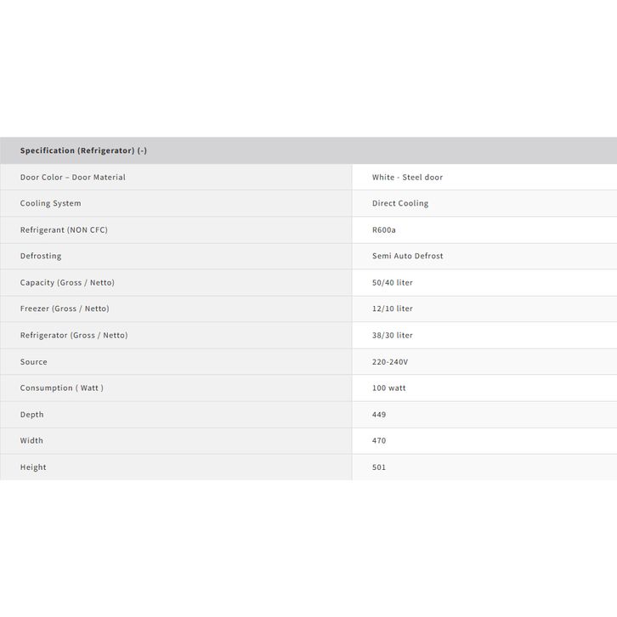Select the 50/40 liter capacity value
Screen dimensions: 617x617
(393, 282)
